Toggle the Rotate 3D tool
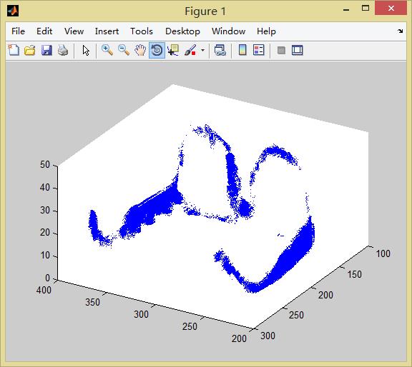The image size is (412, 367). click(x=157, y=50)
